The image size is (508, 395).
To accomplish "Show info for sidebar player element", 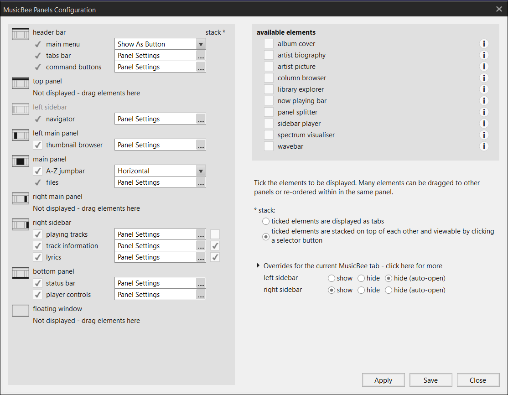I will pyautogui.click(x=484, y=124).
